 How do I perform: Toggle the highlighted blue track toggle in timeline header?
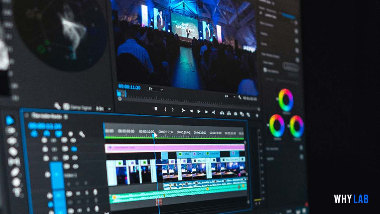click(74, 149)
